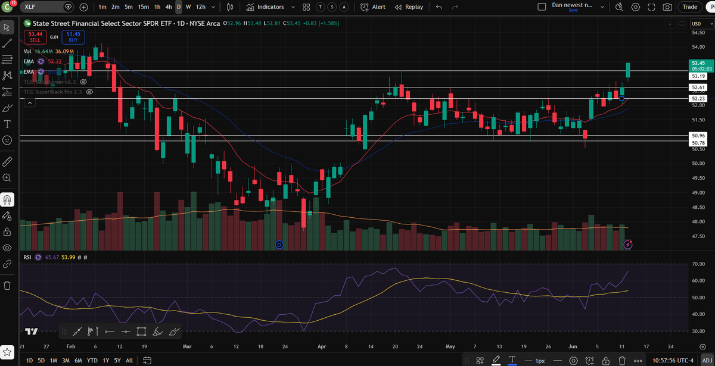The width and height of the screenshot is (715, 366).
Task: Set the 5Y date range
Action: pos(117,360)
